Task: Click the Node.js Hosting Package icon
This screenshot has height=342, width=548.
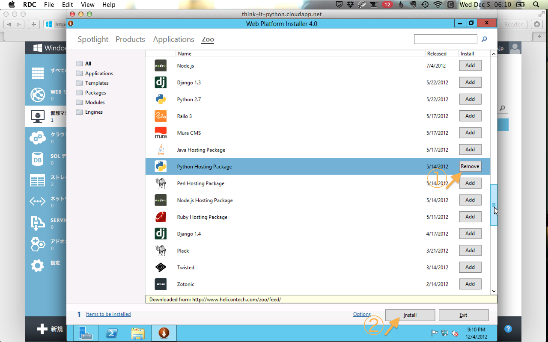Action: click(161, 200)
